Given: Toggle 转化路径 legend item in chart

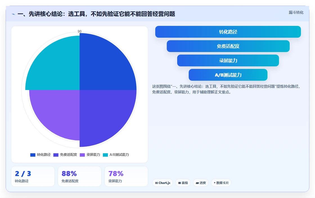Looking at the screenshot, I should 40,155.
